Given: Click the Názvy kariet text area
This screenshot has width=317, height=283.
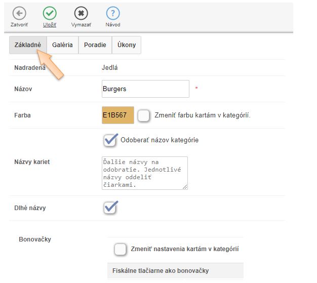Looking at the screenshot, I should pyautogui.click(x=145, y=173).
